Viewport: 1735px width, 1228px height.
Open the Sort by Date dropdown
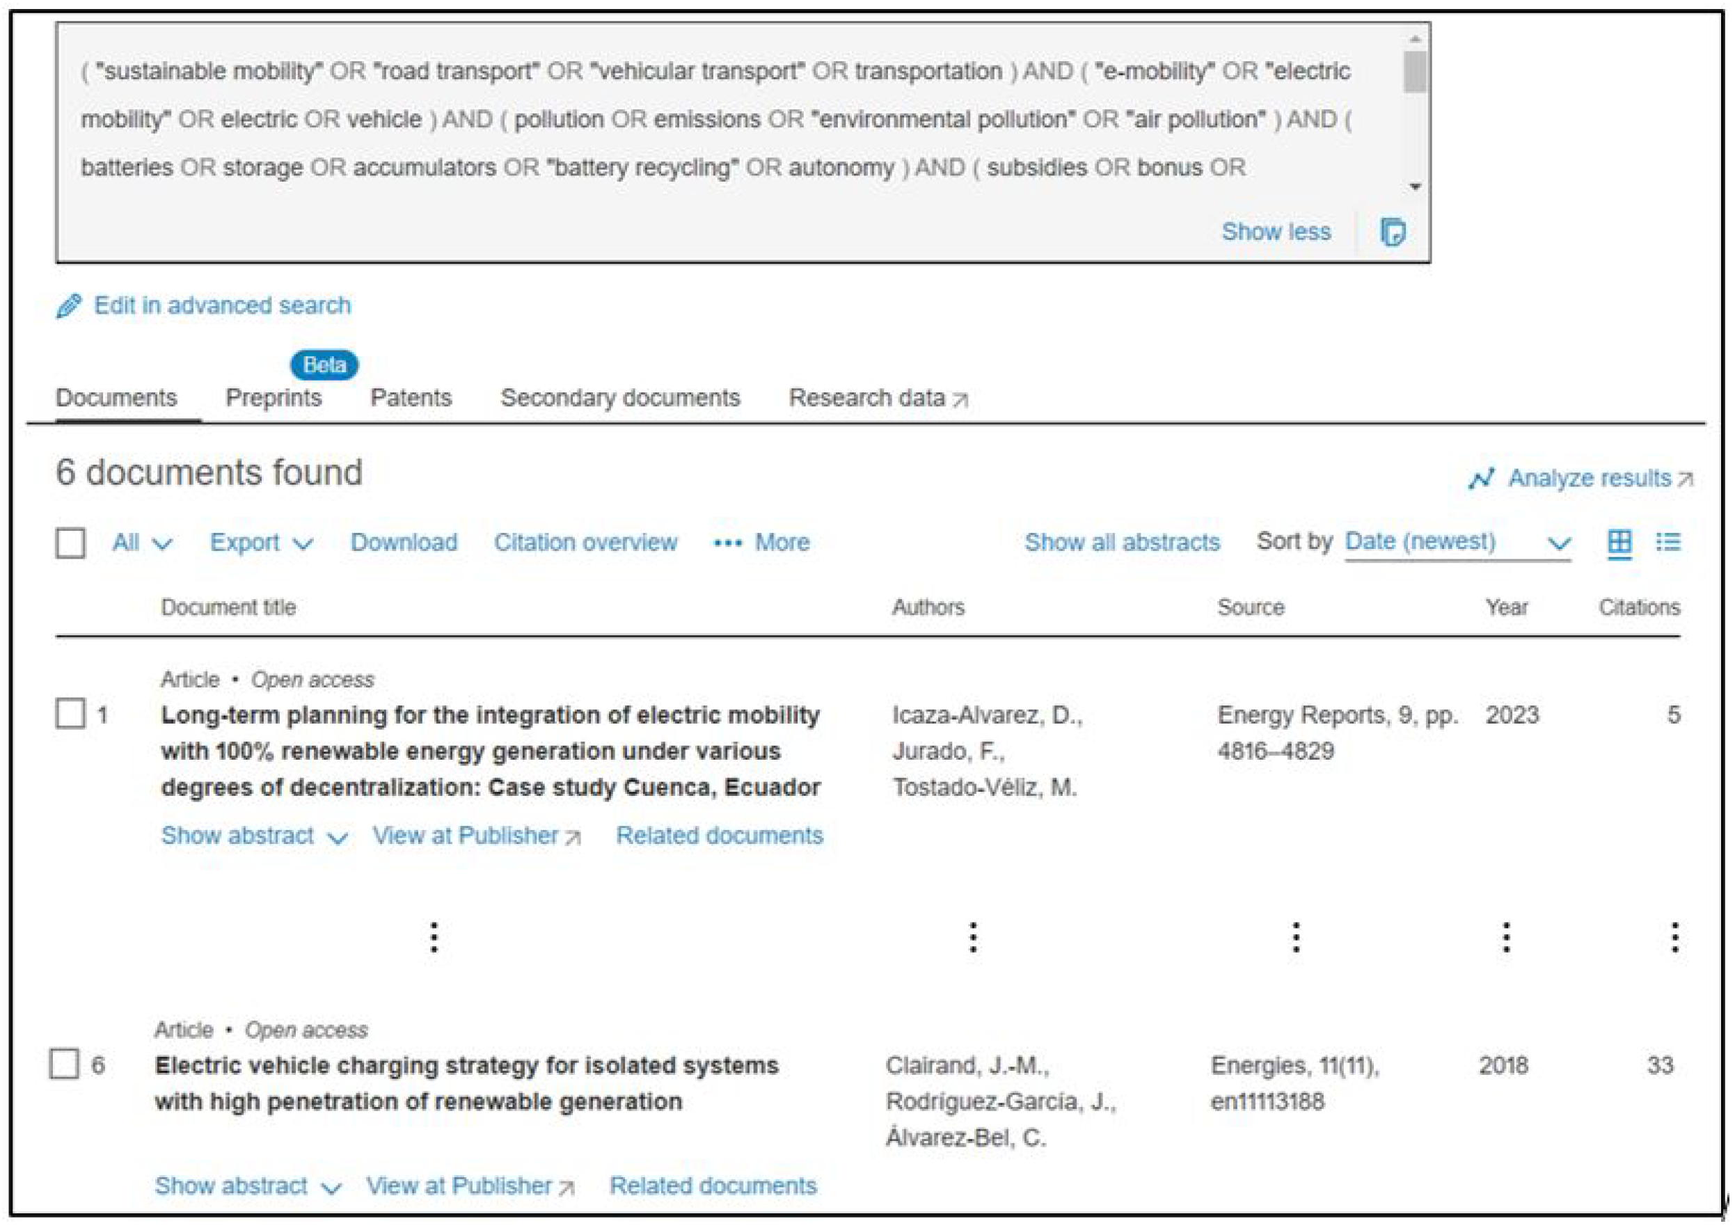pos(1457,542)
